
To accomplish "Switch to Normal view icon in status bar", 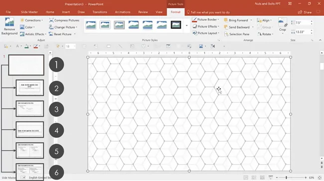I will click(246, 178).
